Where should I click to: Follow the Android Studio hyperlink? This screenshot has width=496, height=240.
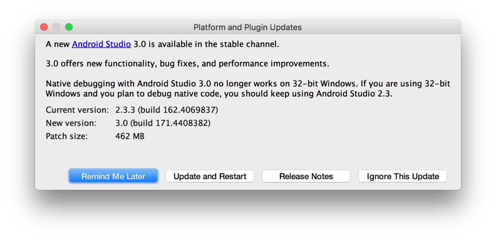pyautogui.click(x=101, y=44)
